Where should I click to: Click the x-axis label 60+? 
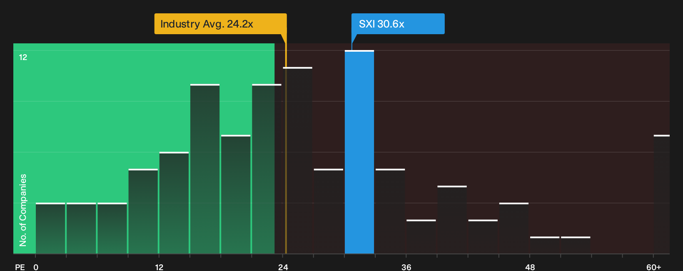(654, 267)
